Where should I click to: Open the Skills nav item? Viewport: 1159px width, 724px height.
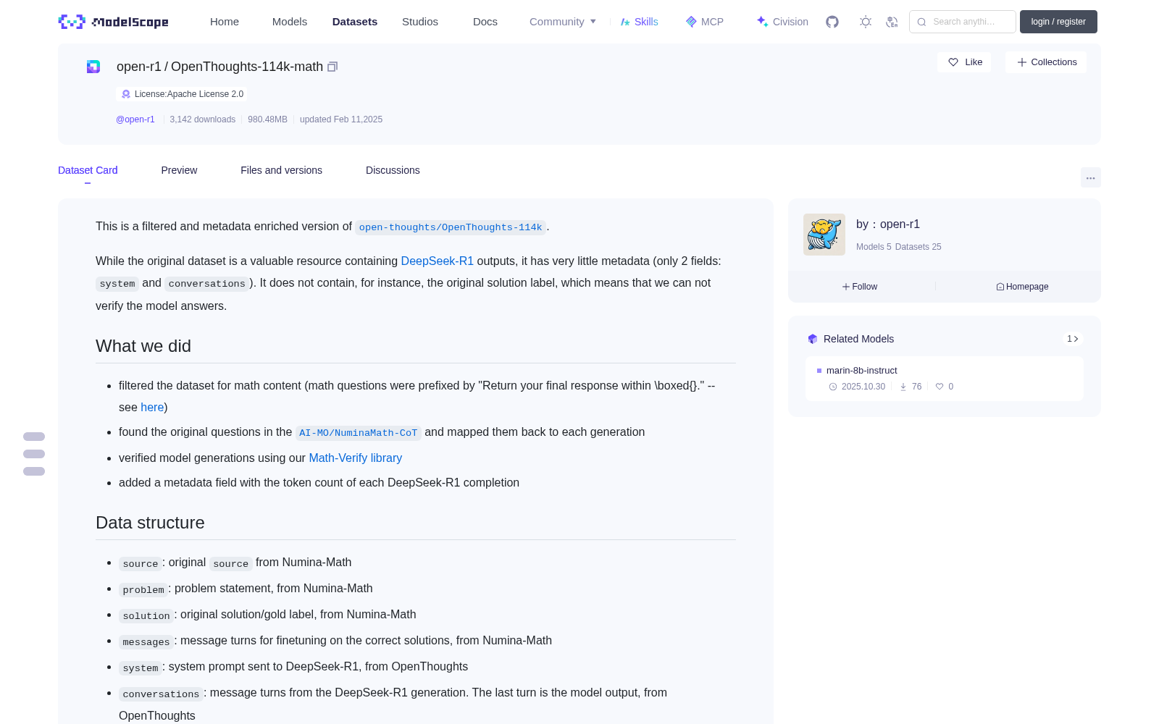639,22
